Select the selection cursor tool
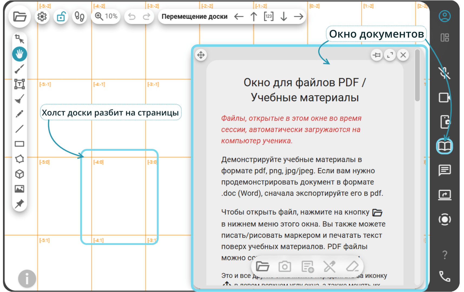The height and width of the screenshot is (292, 464). (19, 39)
